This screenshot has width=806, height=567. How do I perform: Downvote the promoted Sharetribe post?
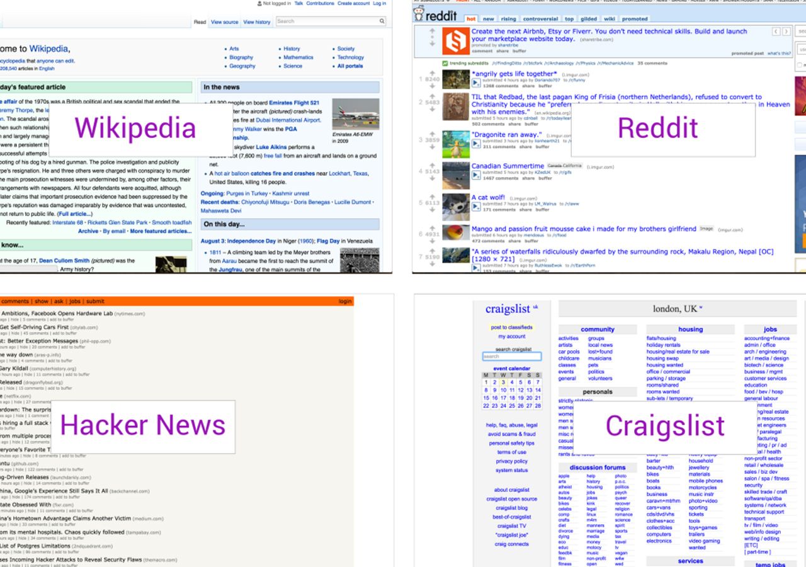click(x=432, y=43)
